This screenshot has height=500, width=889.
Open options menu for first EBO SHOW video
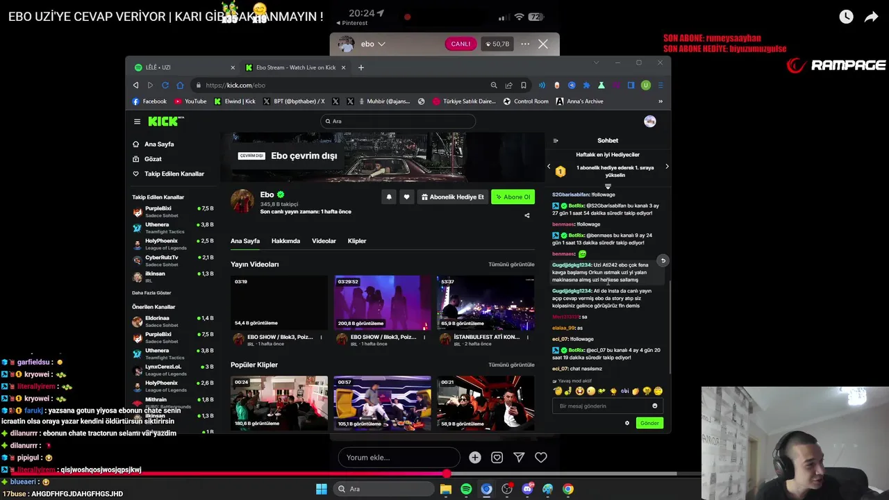321,337
